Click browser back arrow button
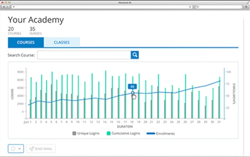250x157 pixels. (x=4, y=7)
